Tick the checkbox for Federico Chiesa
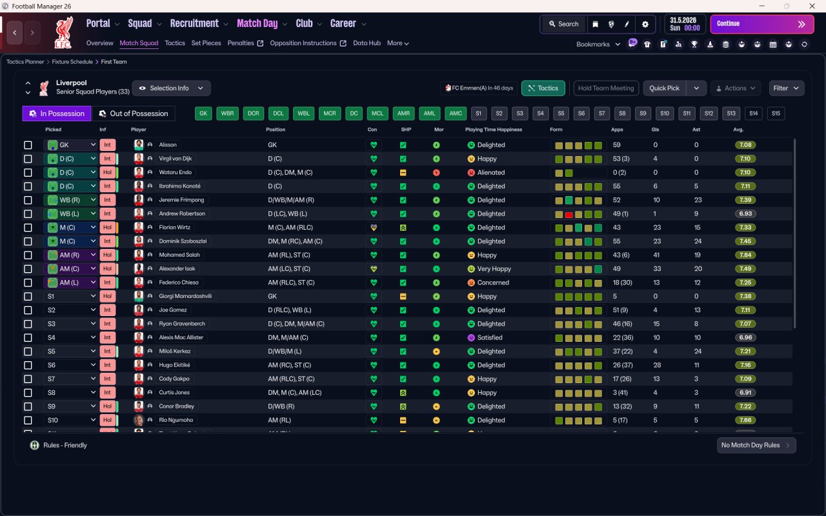This screenshot has height=516, width=826. coord(28,283)
